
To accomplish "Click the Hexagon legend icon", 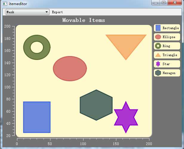I will 158,73.
